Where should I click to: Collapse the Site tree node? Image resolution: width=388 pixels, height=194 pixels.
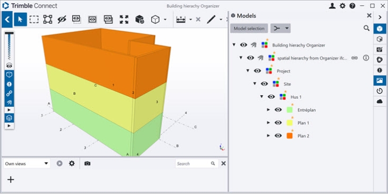click(255, 84)
